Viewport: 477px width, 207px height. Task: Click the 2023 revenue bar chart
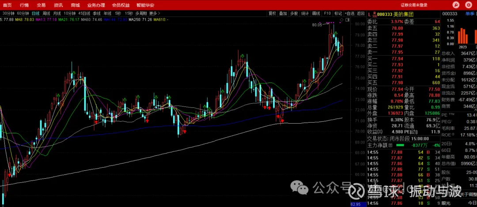pos(463,35)
